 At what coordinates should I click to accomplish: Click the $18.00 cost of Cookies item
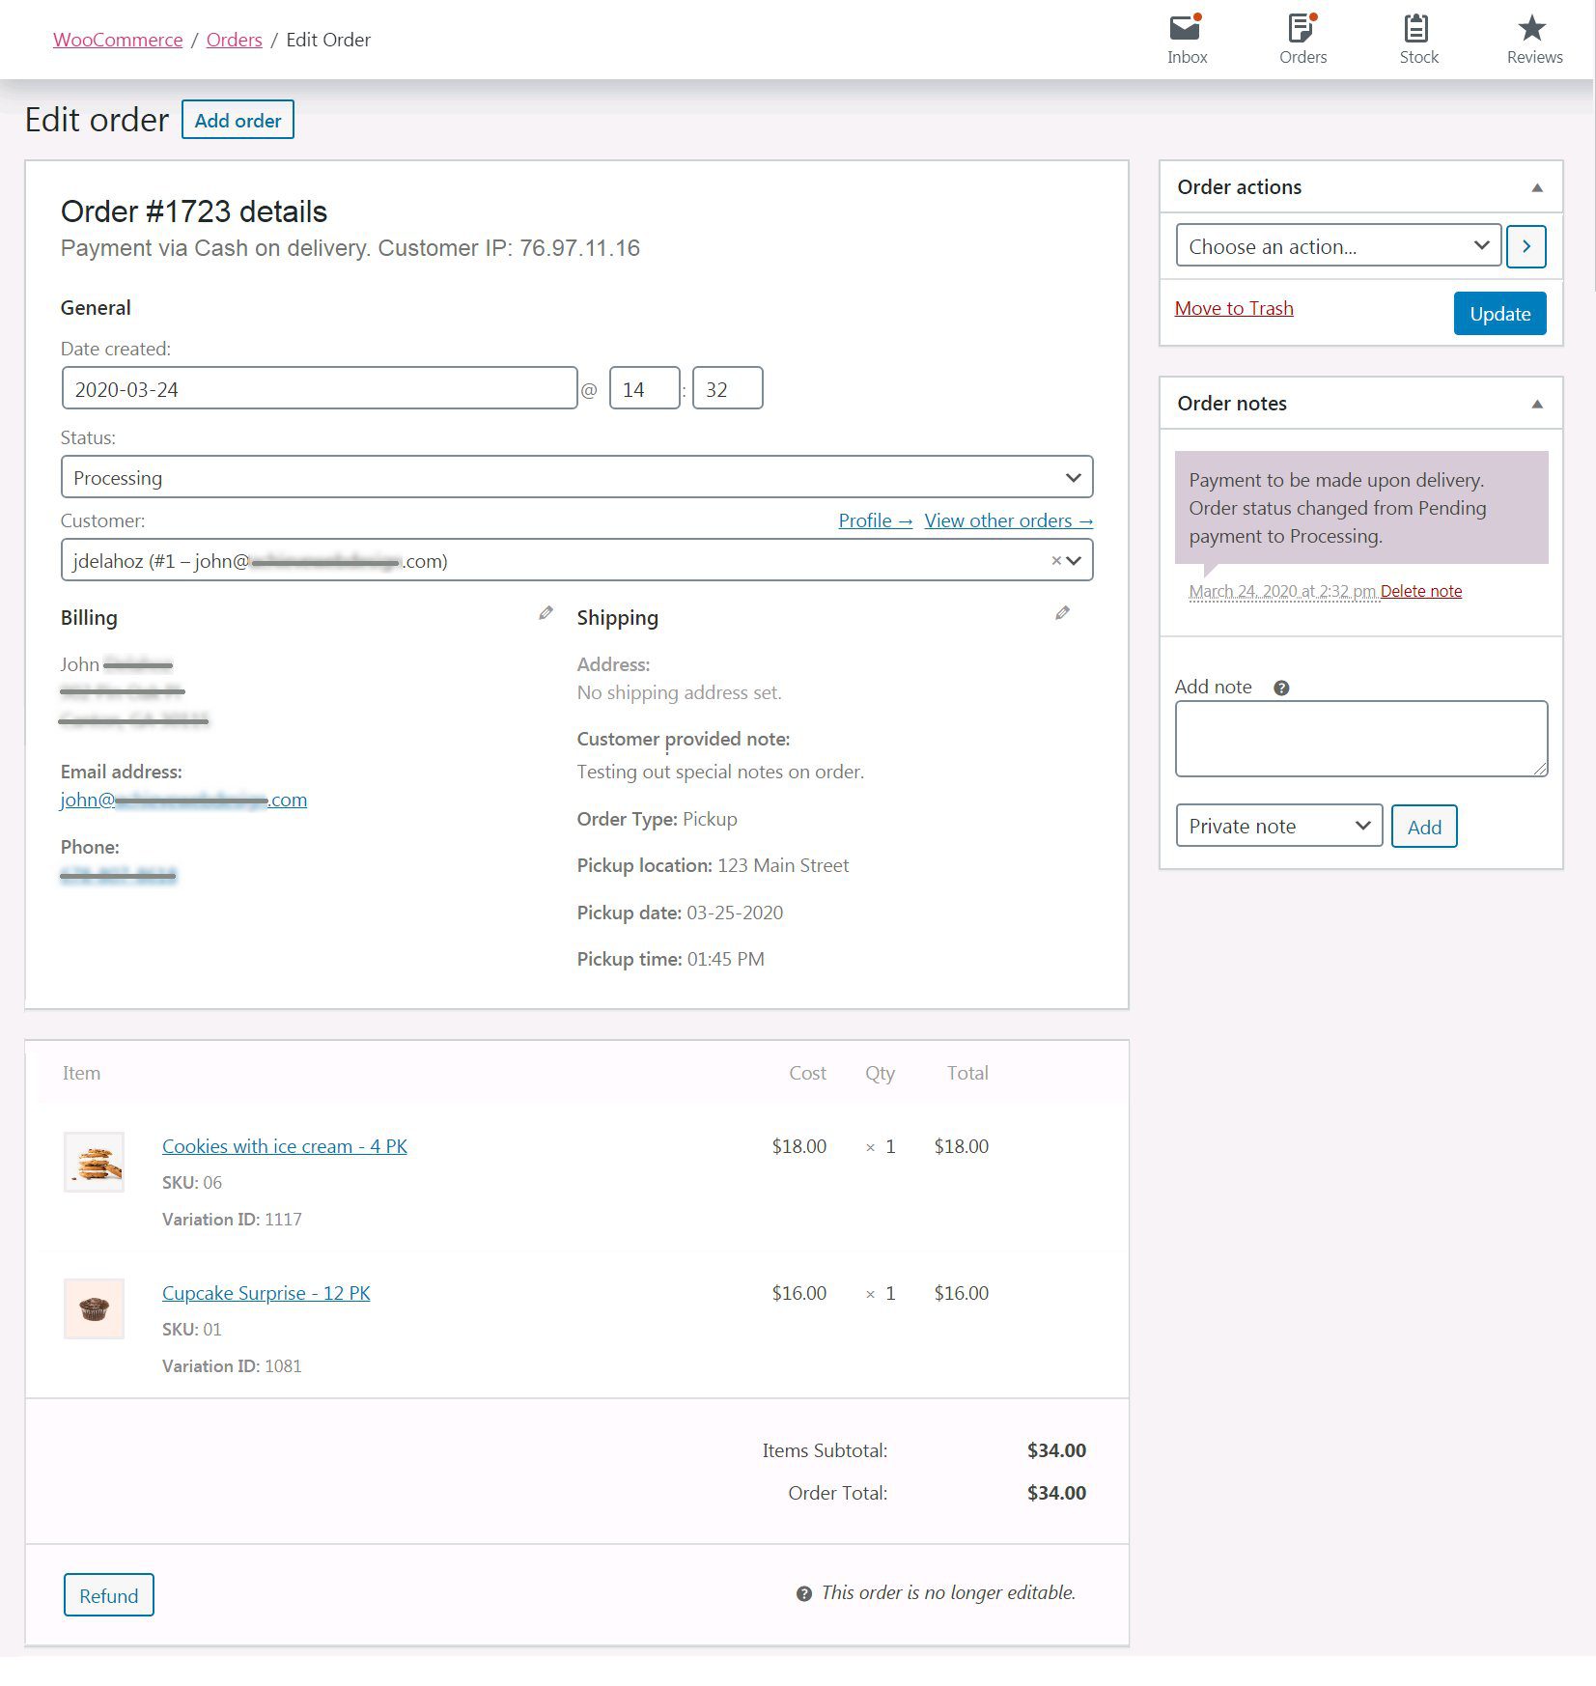coord(799,1146)
